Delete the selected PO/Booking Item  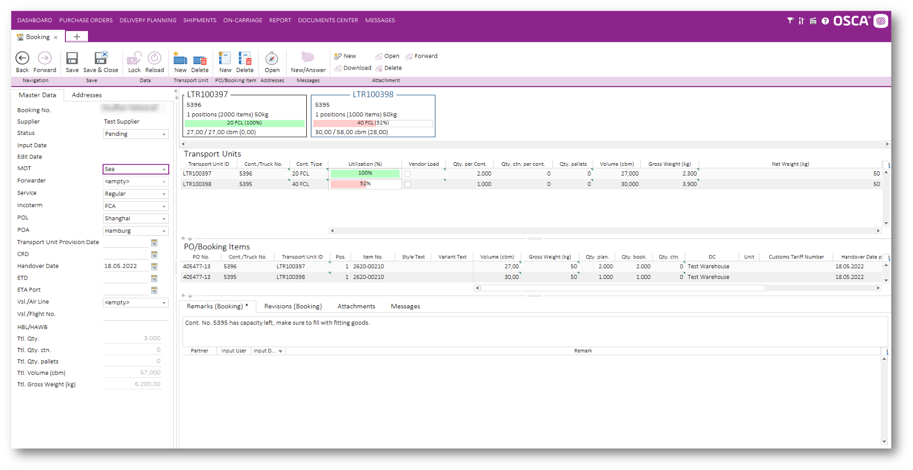coord(245,61)
